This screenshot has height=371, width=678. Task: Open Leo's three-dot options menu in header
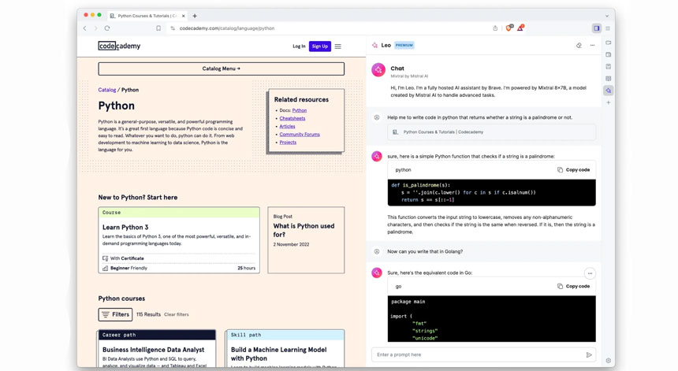coord(592,46)
